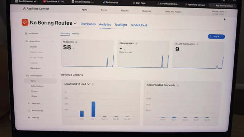Screen dimensions: 244x137
Task: Click info icon next to Paying Users
Action: [x=136, y=43]
